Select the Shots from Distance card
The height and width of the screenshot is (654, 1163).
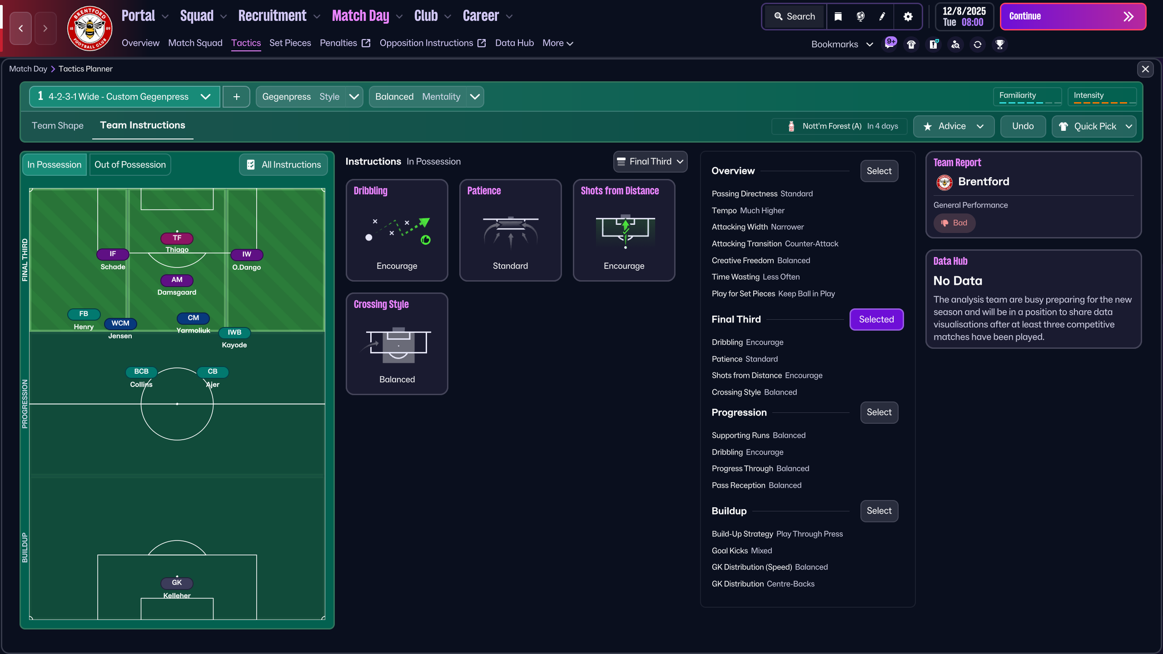point(624,230)
